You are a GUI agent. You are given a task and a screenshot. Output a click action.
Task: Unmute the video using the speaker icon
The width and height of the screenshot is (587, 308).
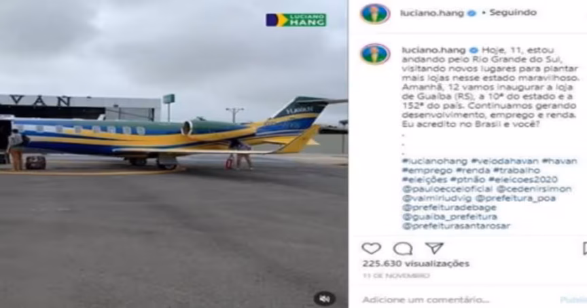tap(325, 299)
